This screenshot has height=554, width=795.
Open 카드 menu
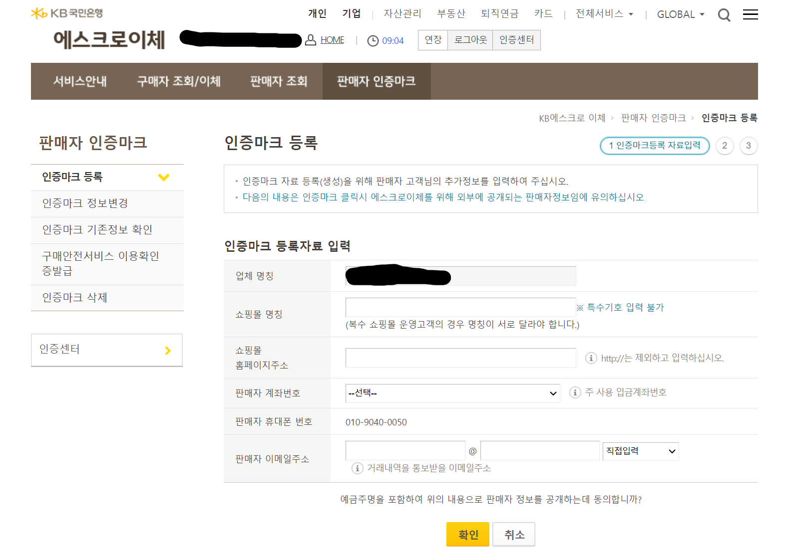coord(543,13)
